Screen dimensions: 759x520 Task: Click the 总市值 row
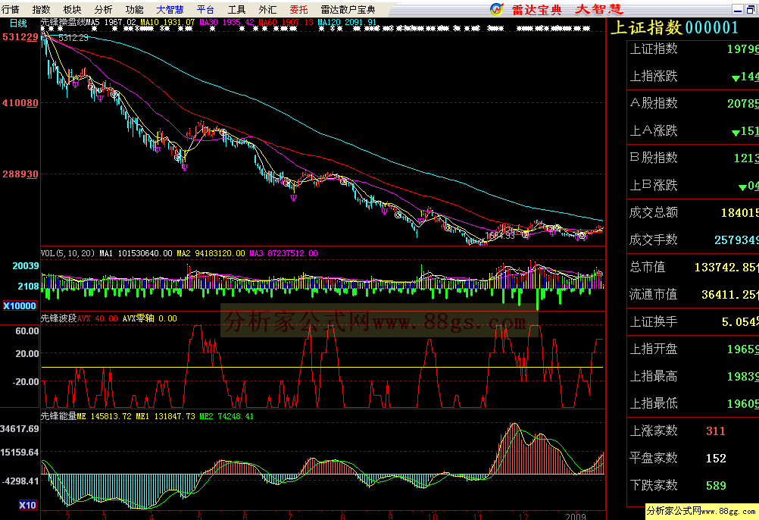694,268
